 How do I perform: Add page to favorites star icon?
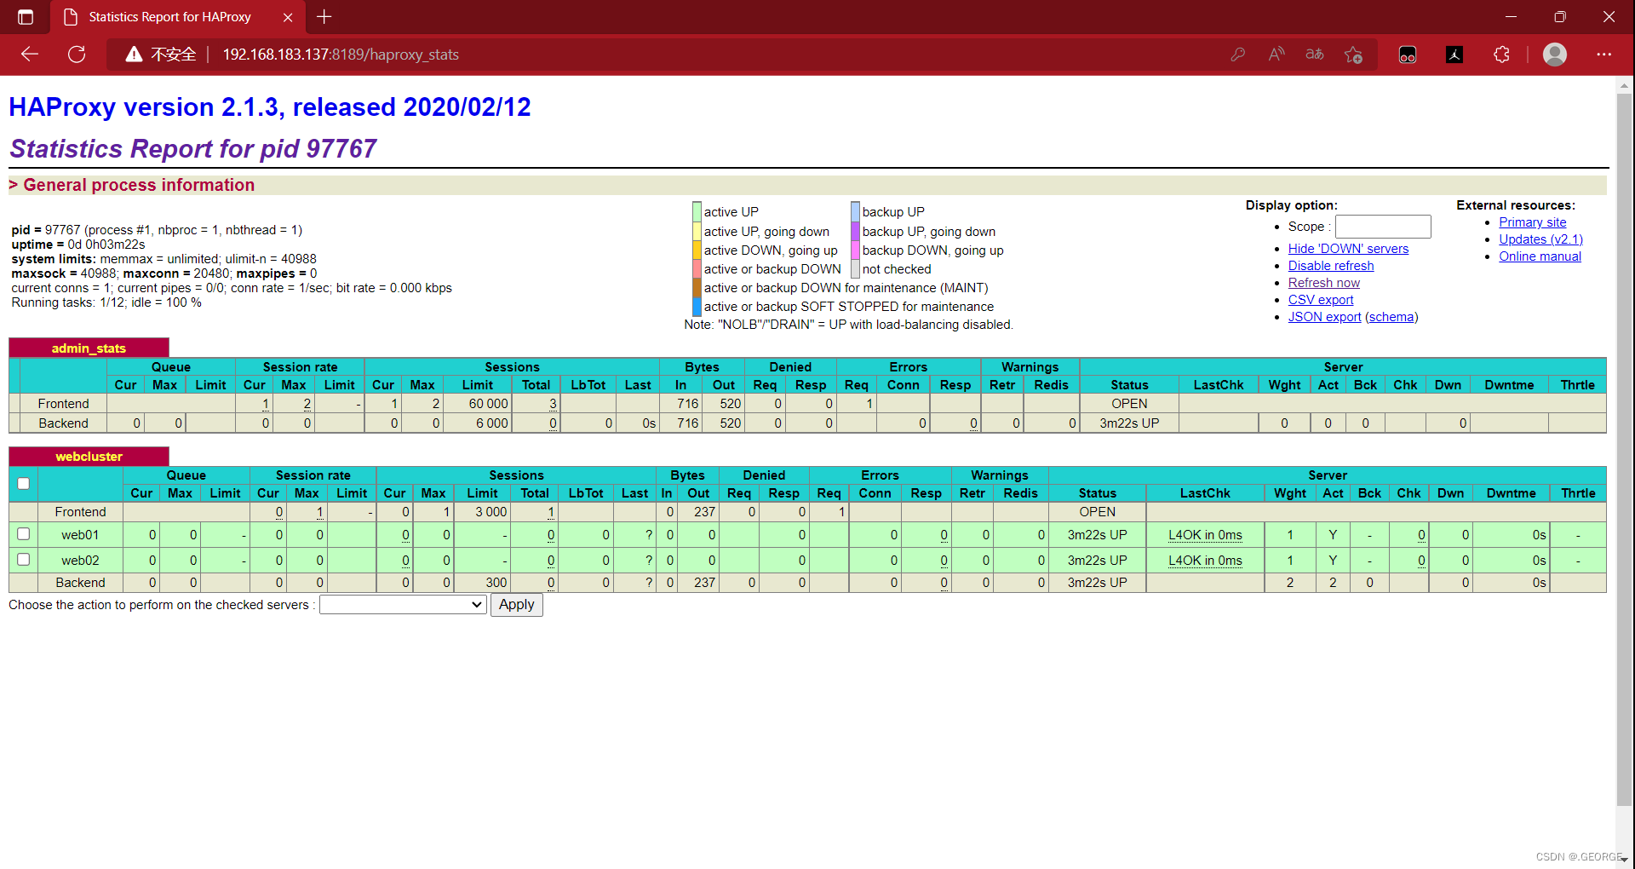1353,55
